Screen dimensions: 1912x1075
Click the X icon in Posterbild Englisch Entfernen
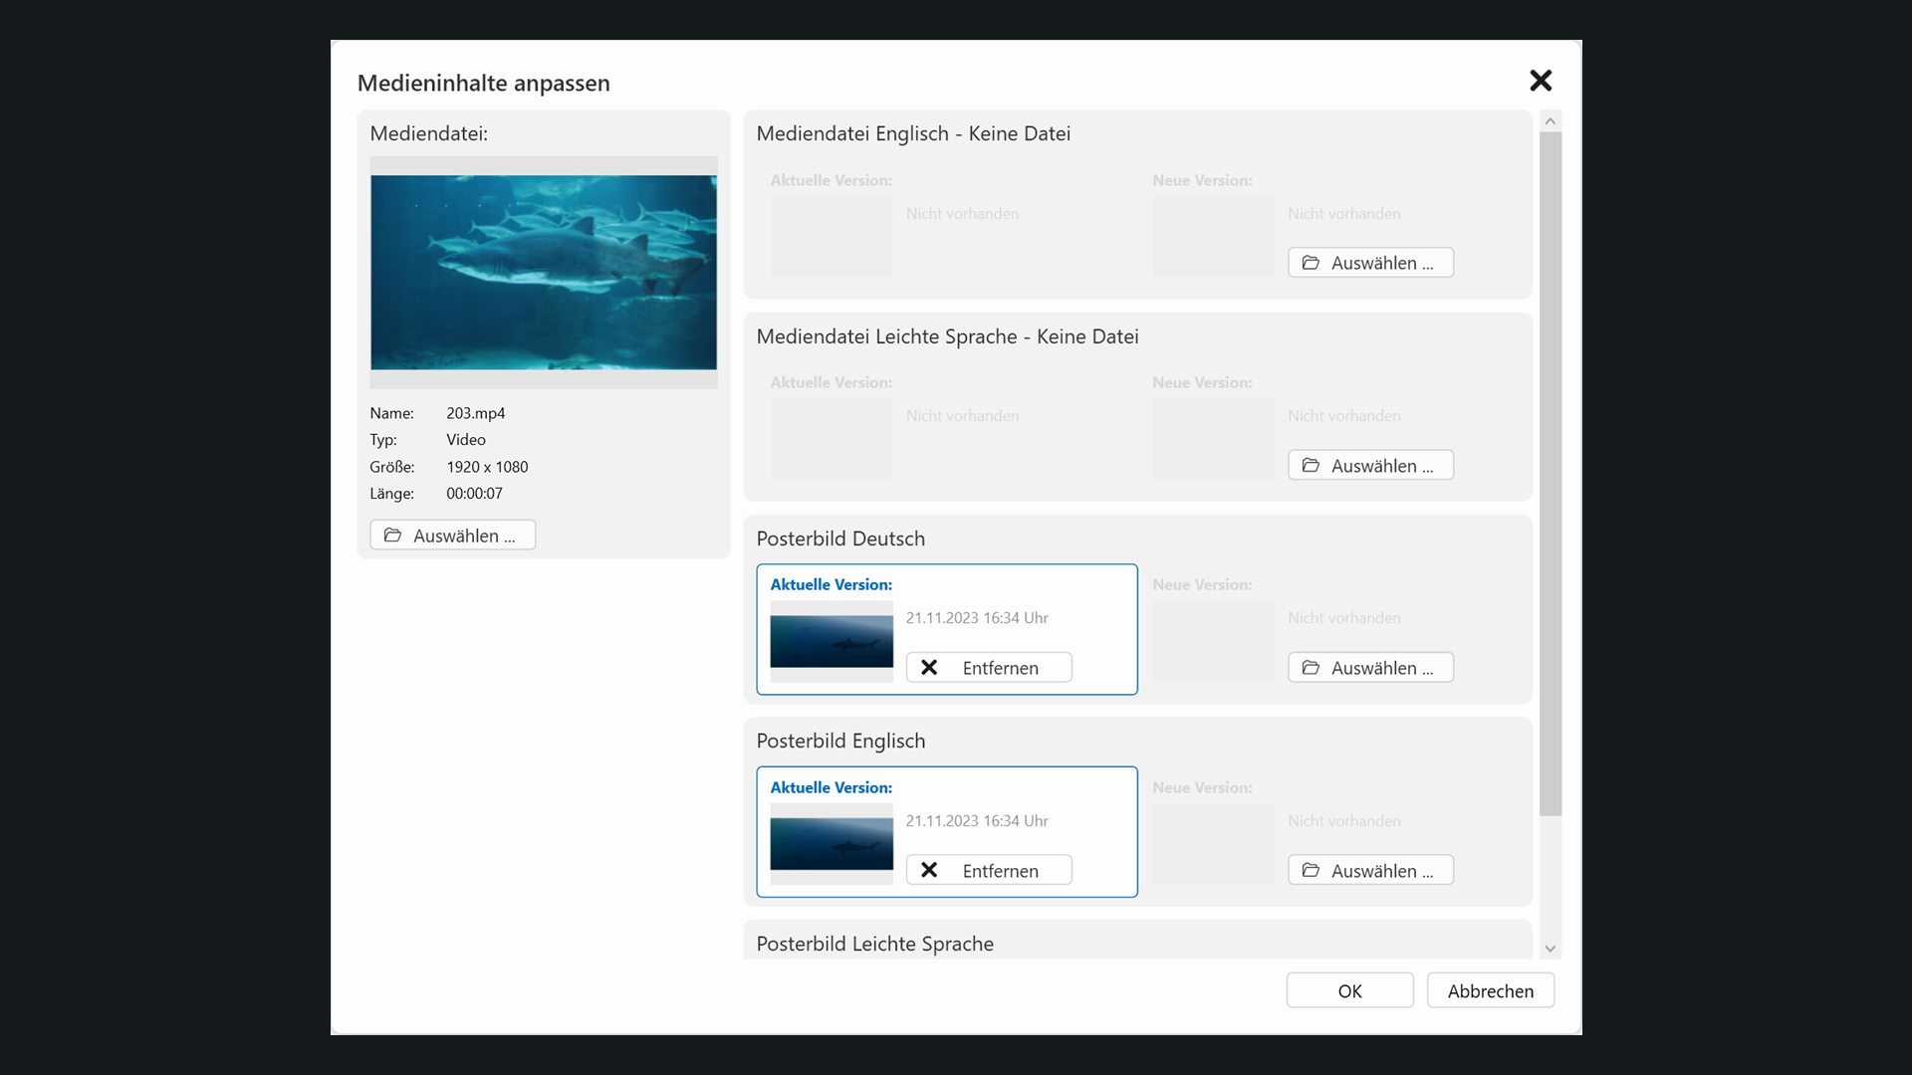tap(929, 871)
